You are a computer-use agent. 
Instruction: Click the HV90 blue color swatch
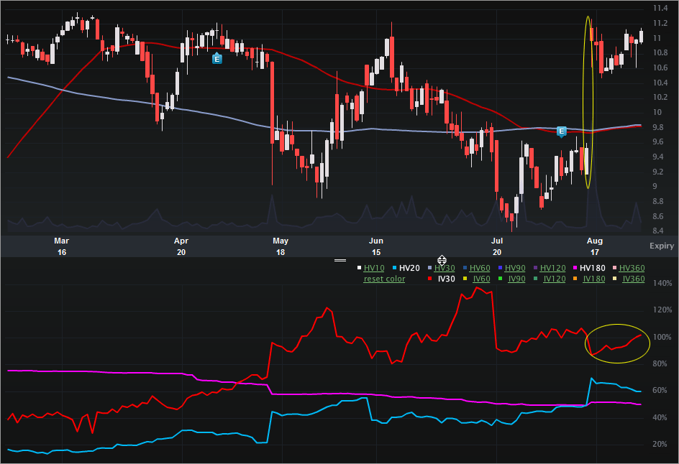[500, 268]
